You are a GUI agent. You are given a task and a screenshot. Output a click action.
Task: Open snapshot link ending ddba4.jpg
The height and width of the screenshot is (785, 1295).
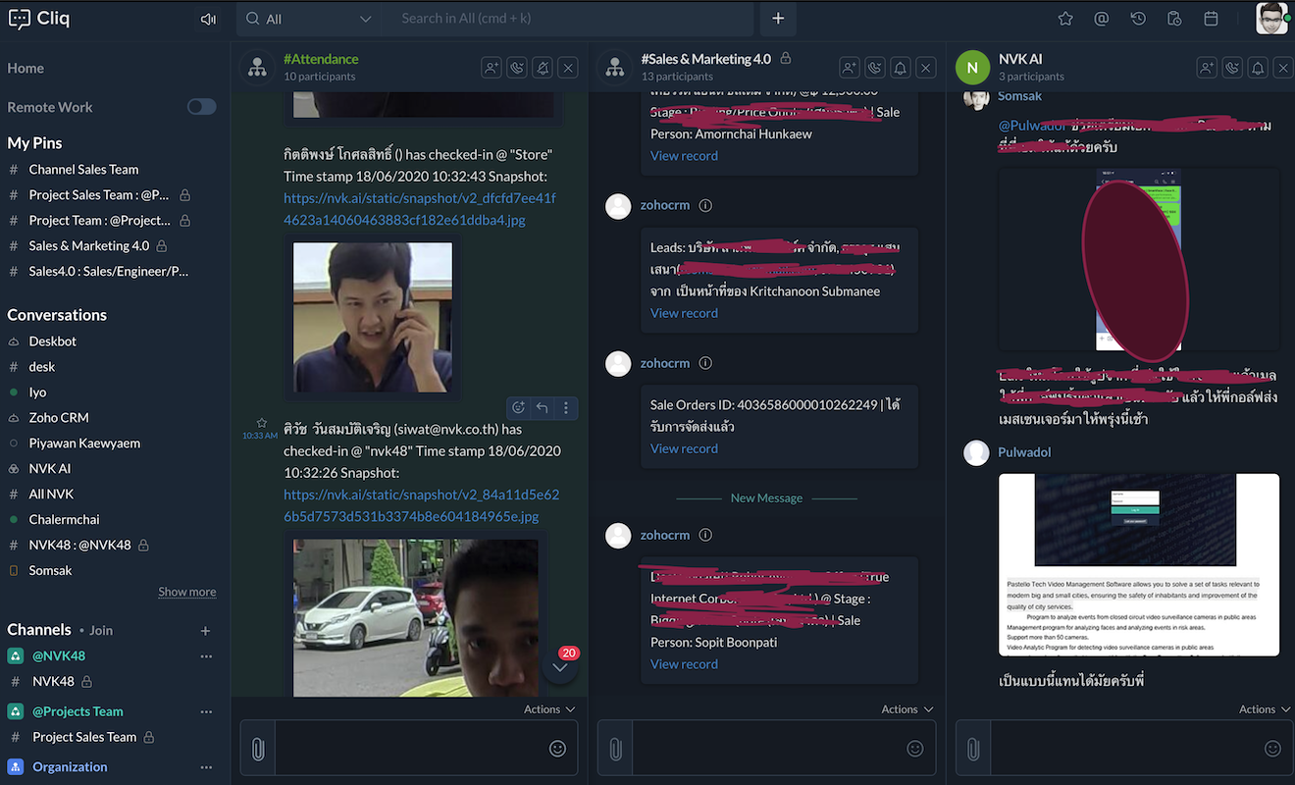[x=420, y=209]
